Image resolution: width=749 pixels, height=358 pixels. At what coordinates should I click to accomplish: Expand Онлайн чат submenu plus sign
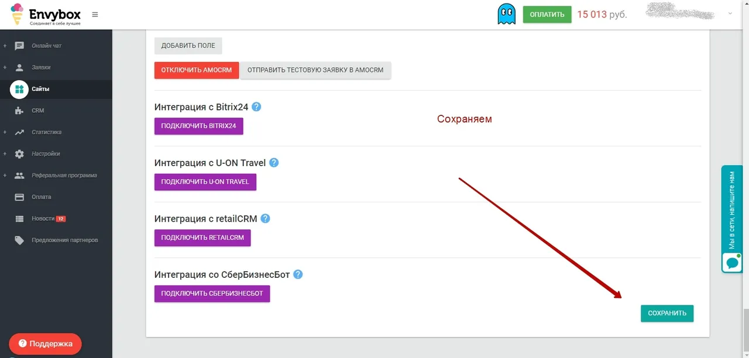(5, 46)
